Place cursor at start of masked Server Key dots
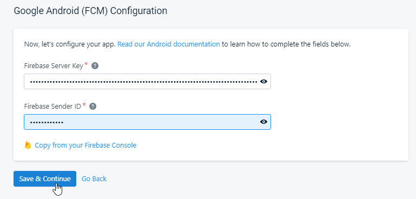416x199 pixels. [30, 82]
